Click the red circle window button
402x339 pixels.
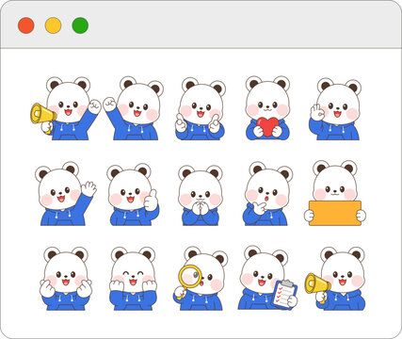pos(26,25)
